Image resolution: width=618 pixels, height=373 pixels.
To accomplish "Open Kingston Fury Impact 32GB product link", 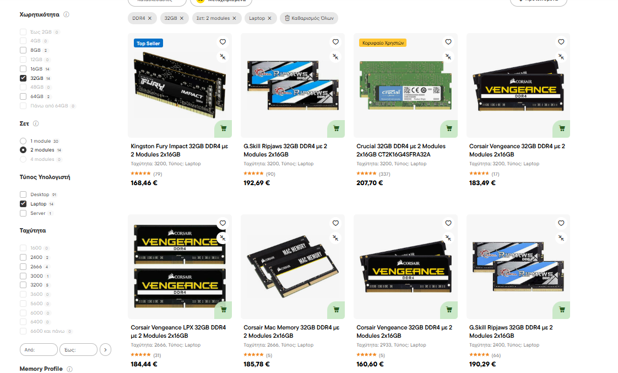I will click(x=180, y=150).
